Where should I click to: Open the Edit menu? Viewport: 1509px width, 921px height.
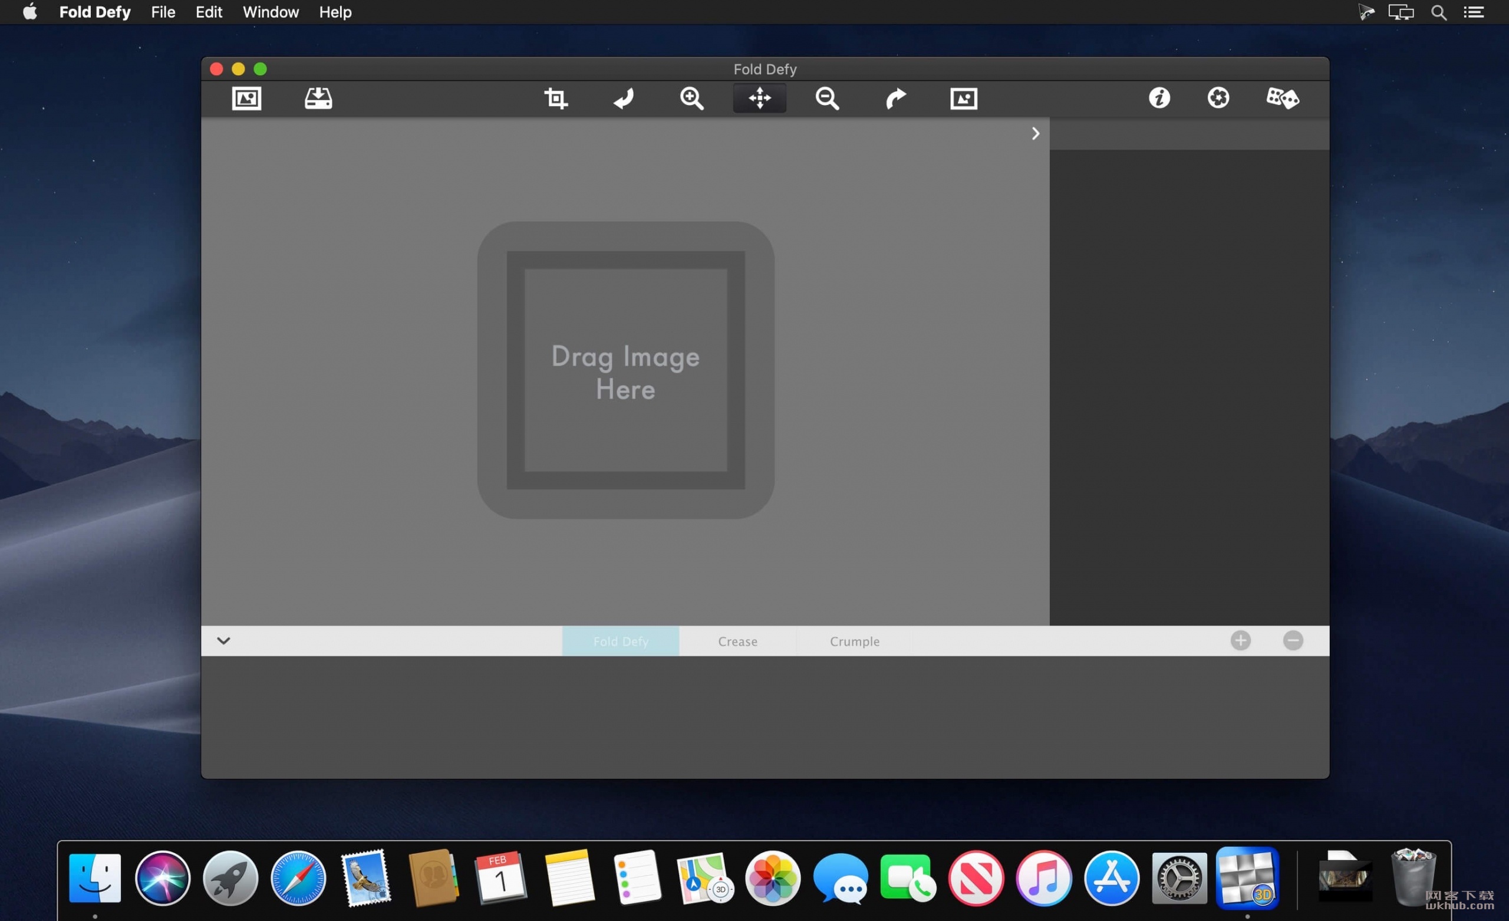tap(209, 12)
